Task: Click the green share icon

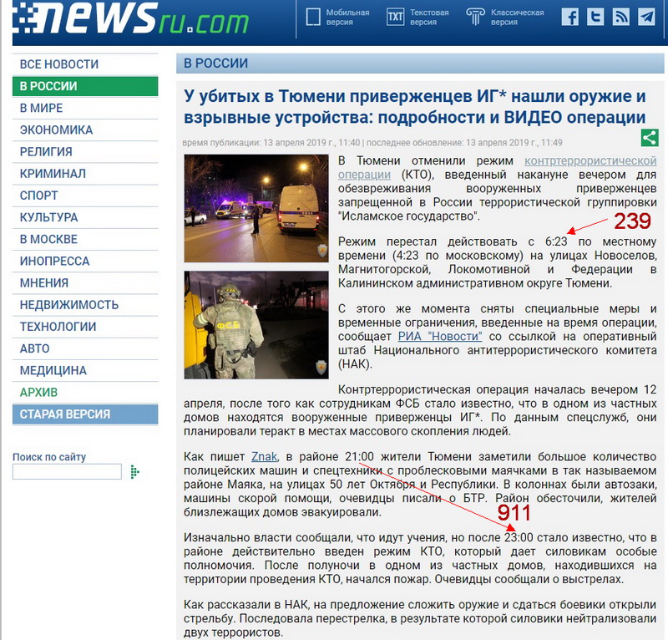Action: point(650,138)
